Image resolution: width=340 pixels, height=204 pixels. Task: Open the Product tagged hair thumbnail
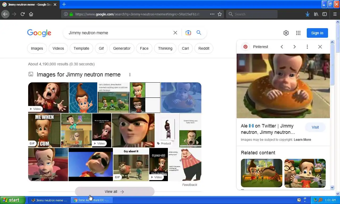coord(167,130)
